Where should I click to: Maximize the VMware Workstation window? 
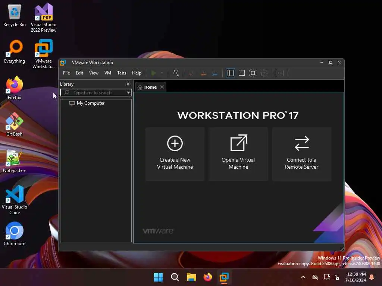pos(331,63)
